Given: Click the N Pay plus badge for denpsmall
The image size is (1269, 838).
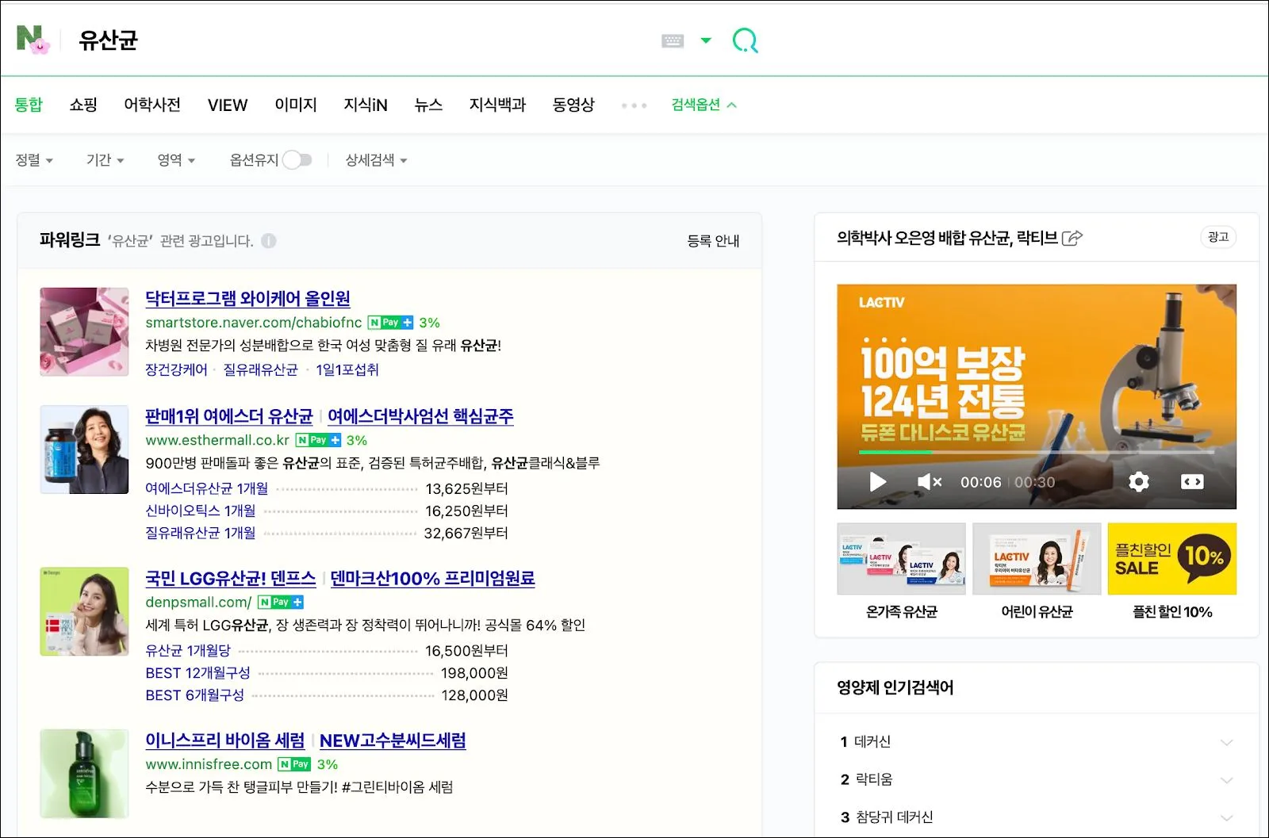Looking at the screenshot, I should pyautogui.click(x=281, y=603).
